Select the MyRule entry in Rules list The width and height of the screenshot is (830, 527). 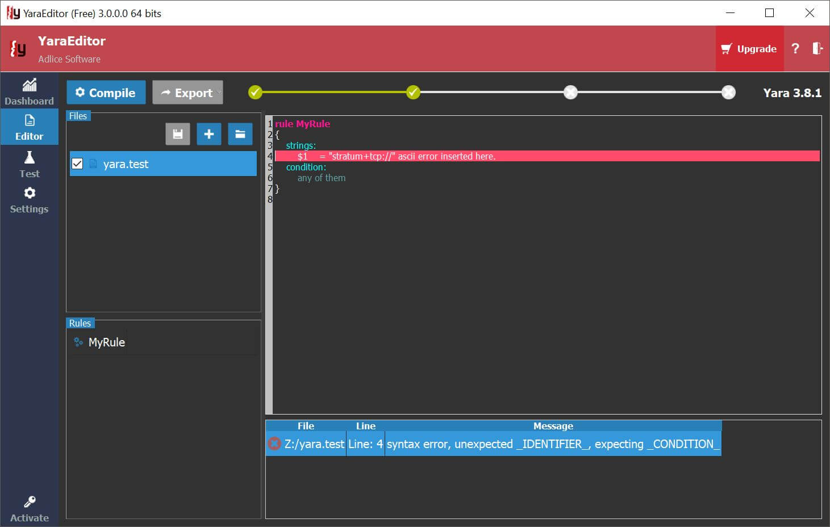[107, 342]
